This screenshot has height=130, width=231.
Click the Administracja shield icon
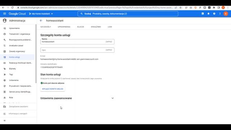(5, 21)
